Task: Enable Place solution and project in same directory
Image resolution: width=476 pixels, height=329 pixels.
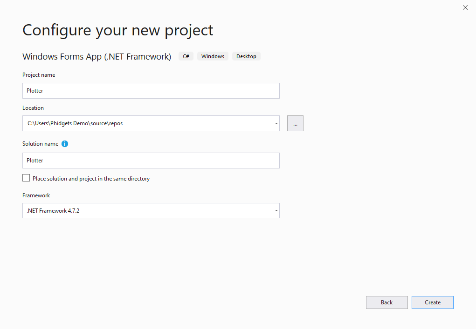Action: [x=26, y=178]
